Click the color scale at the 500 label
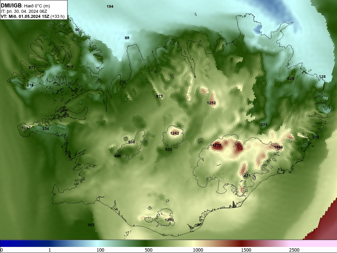The image size is (337, 253). coord(149,250)
